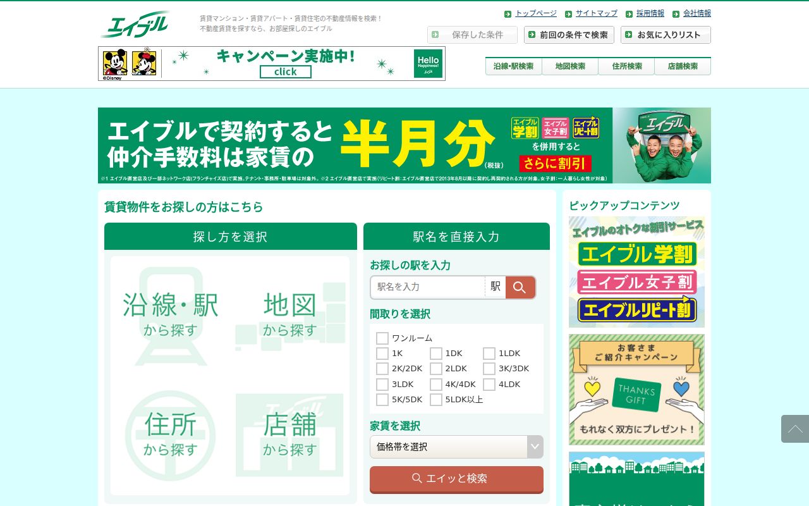Open the 半月分 仲介手数料 banner
809x506 pixels.
tap(404, 145)
